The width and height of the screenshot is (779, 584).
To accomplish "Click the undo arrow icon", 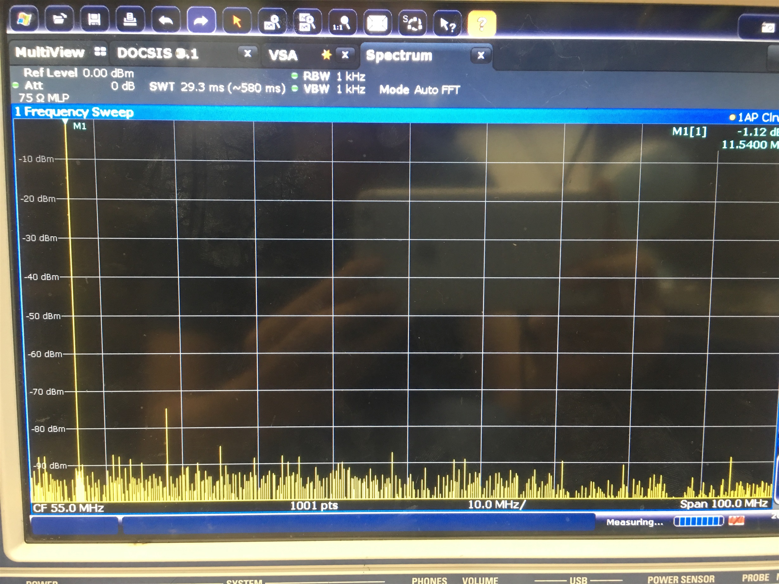I will pos(166,21).
